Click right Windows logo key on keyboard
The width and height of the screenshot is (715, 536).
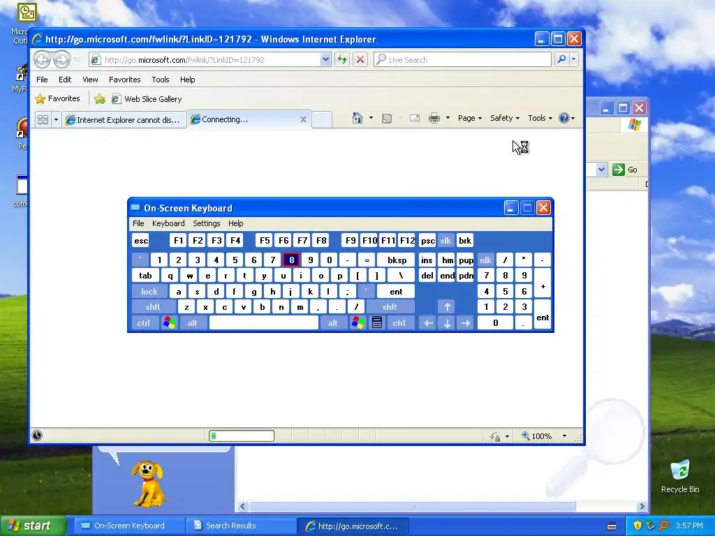(358, 322)
